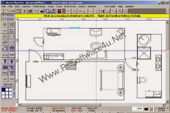Click the magnifying glass zoom icon

48,11
